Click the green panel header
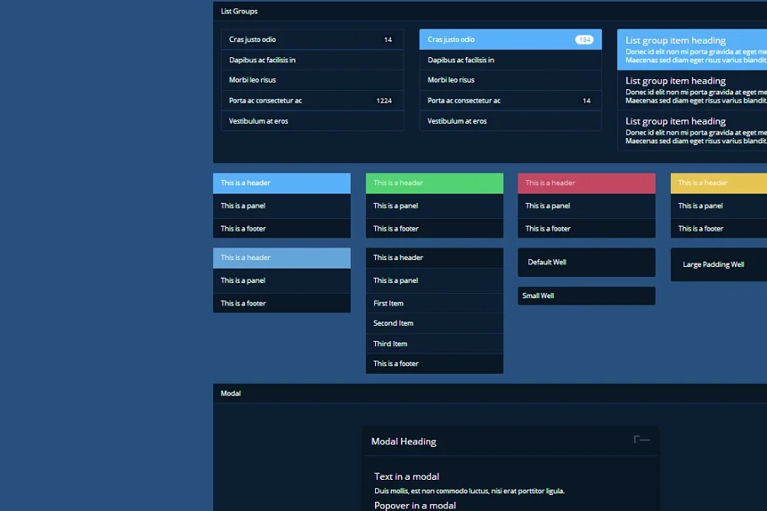The width and height of the screenshot is (767, 511). (434, 183)
